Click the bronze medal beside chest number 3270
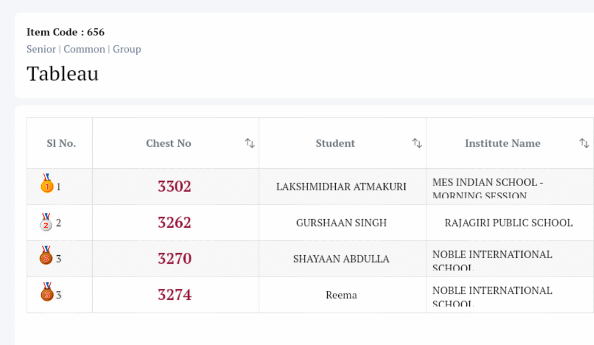 pos(46,256)
